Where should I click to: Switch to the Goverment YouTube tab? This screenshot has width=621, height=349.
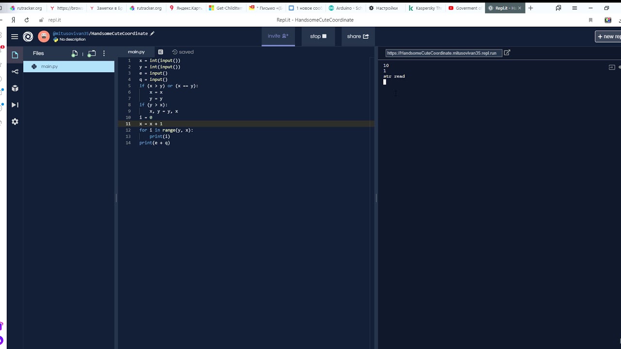[464, 8]
